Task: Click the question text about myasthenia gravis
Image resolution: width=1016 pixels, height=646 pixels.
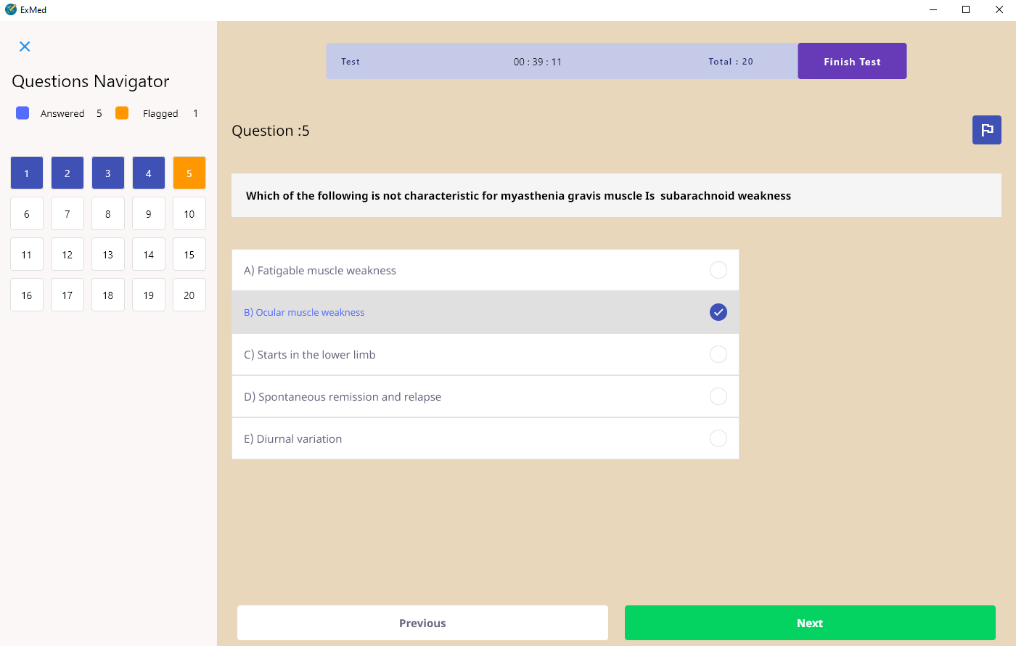Action: (518, 195)
